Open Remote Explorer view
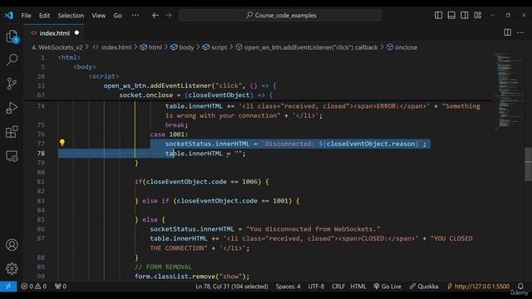The width and height of the screenshot is (532, 299). tap(12, 156)
